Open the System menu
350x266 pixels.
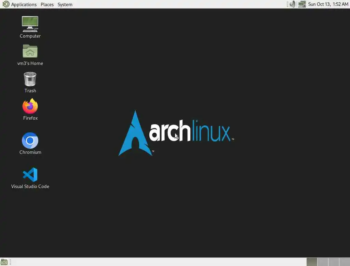point(65,4)
